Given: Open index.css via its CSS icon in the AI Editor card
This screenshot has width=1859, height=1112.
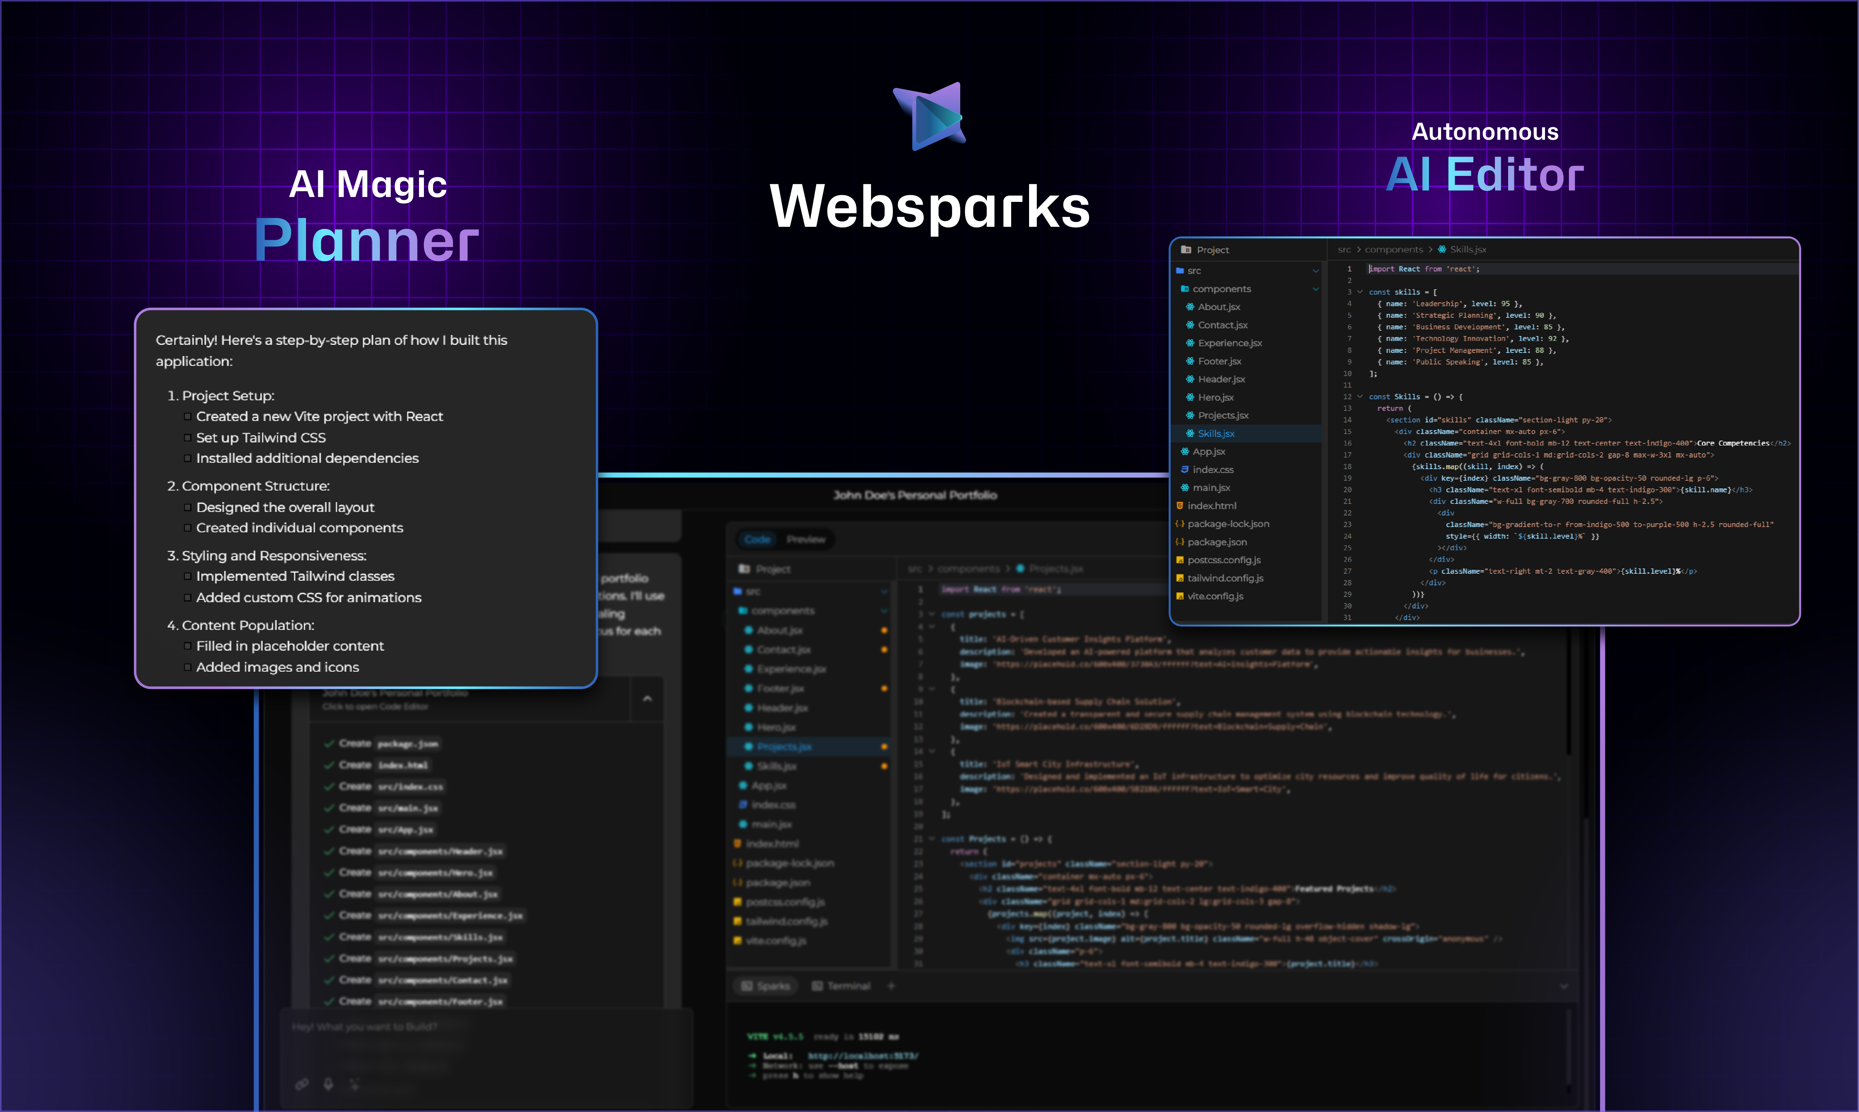Looking at the screenshot, I should click(x=1185, y=469).
